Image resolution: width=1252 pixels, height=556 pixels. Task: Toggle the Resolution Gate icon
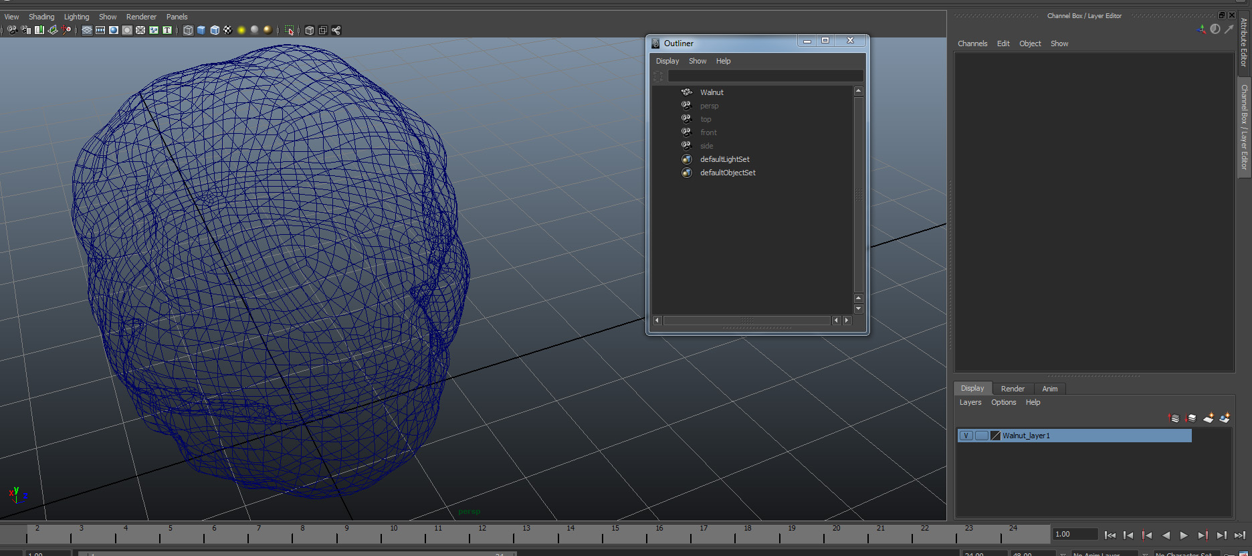pos(114,30)
